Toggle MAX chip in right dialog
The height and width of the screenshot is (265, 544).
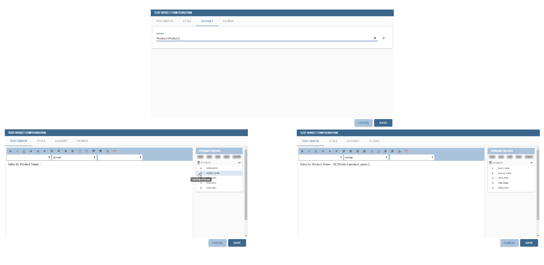coord(519,157)
